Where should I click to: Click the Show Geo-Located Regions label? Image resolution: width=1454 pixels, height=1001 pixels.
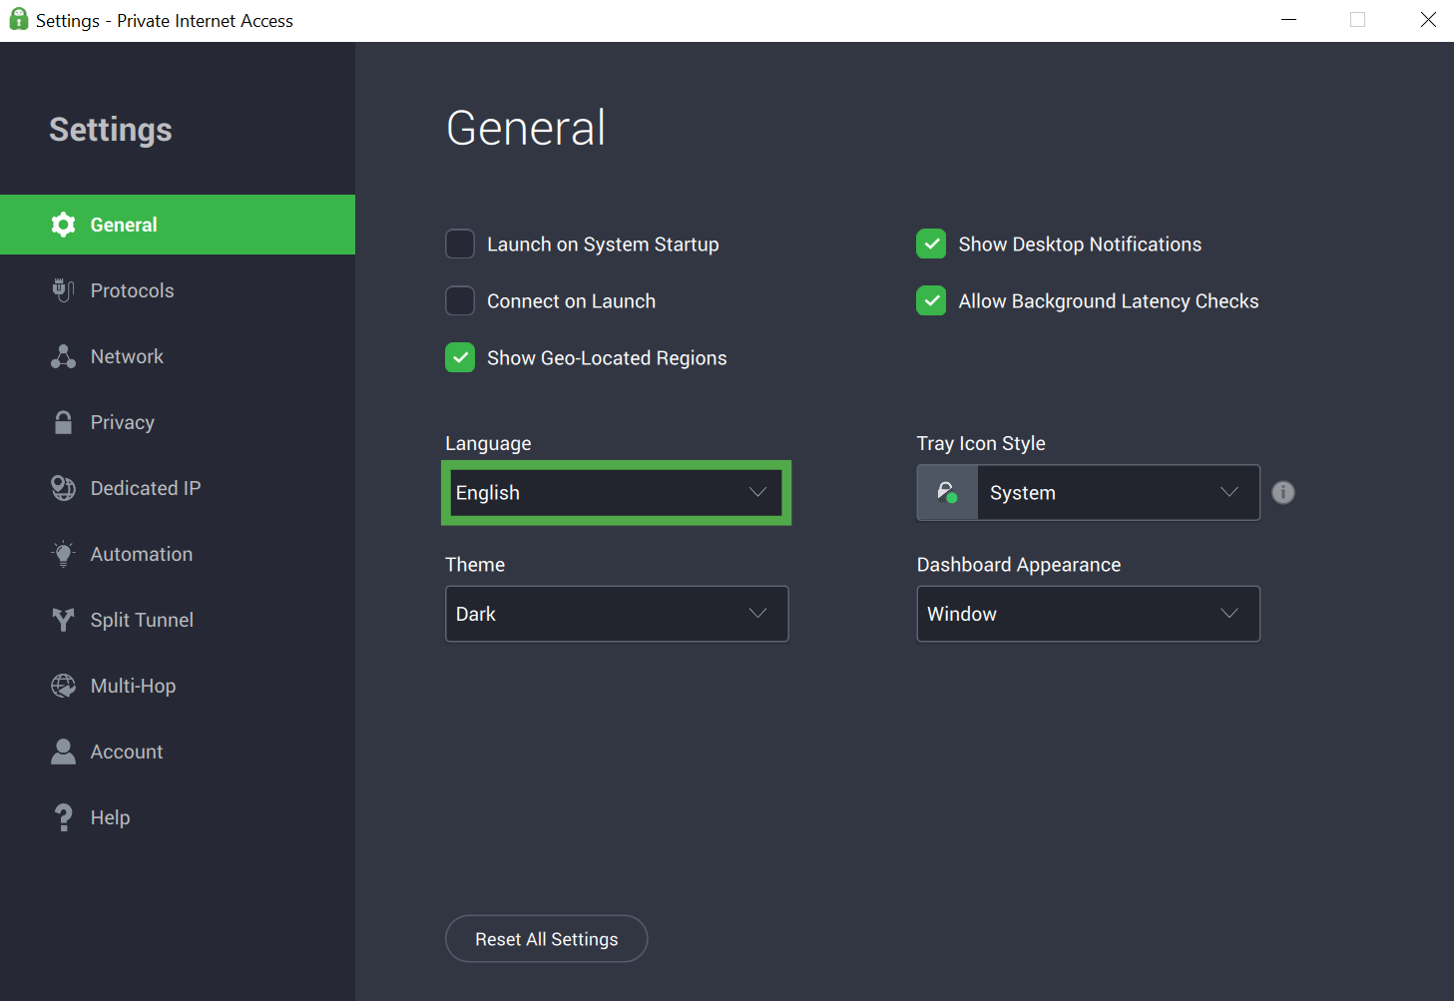(x=607, y=358)
